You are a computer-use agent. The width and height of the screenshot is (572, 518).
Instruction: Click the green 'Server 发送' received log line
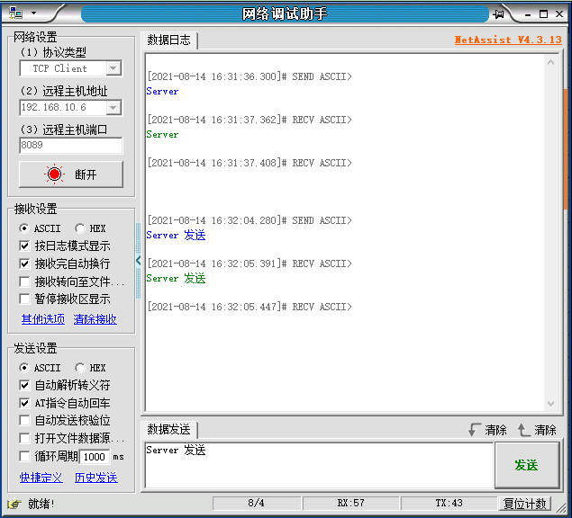point(177,278)
